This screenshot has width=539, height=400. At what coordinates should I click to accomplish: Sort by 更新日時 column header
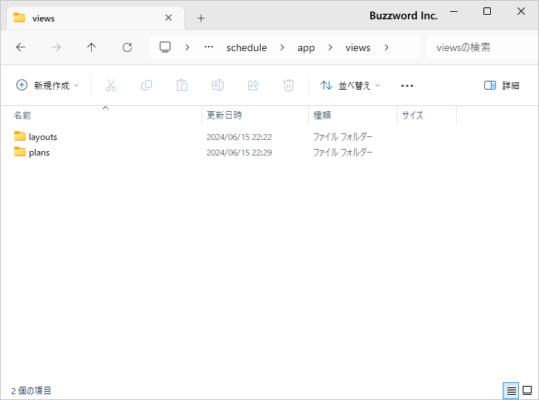224,115
